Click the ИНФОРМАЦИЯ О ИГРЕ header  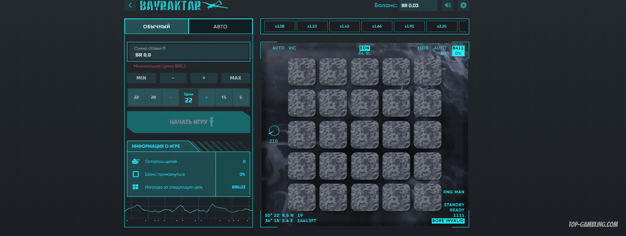[156, 146]
